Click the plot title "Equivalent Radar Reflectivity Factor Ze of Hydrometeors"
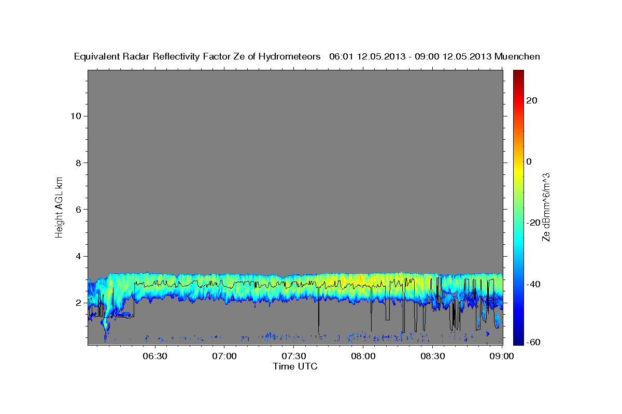Viewport: 622px width, 414px height. (x=197, y=56)
